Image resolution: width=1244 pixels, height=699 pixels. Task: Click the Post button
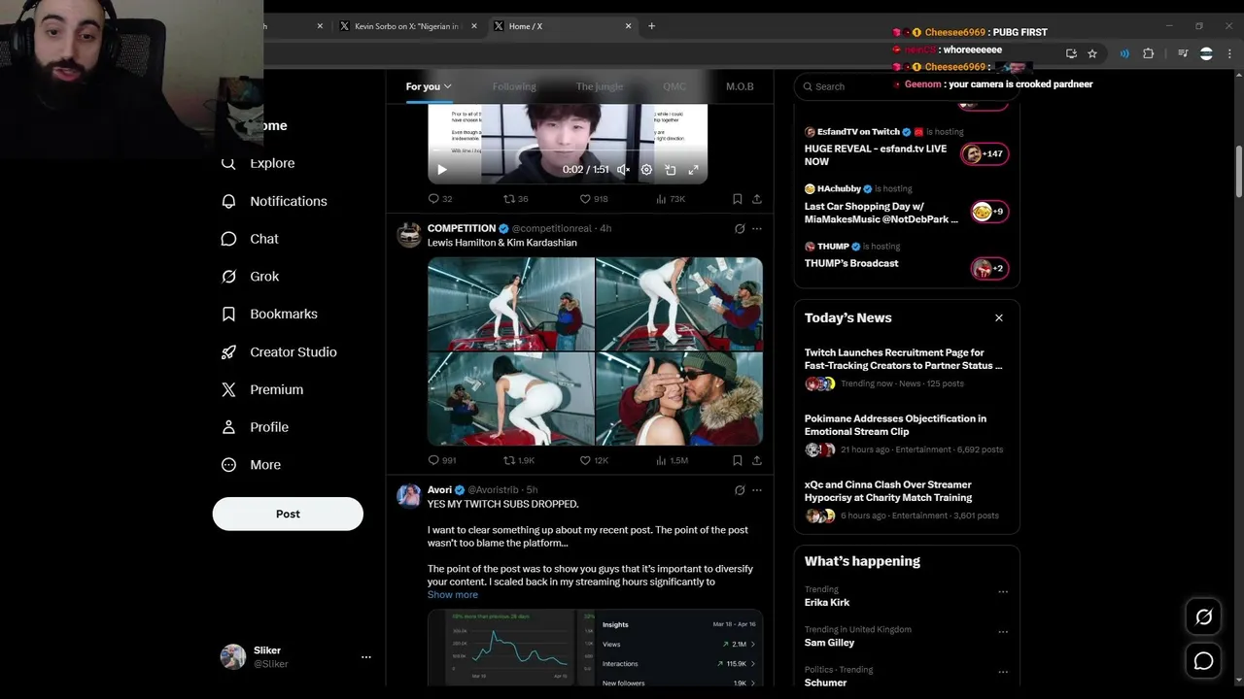coord(288,514)
